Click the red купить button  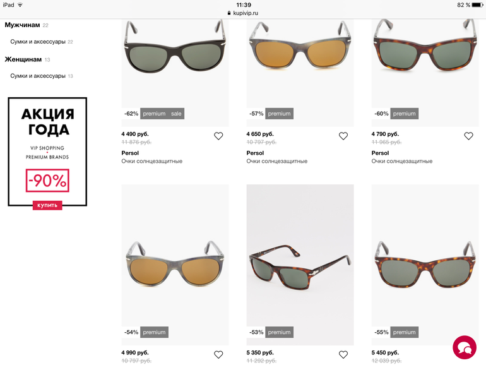click(x=47, y=205)
